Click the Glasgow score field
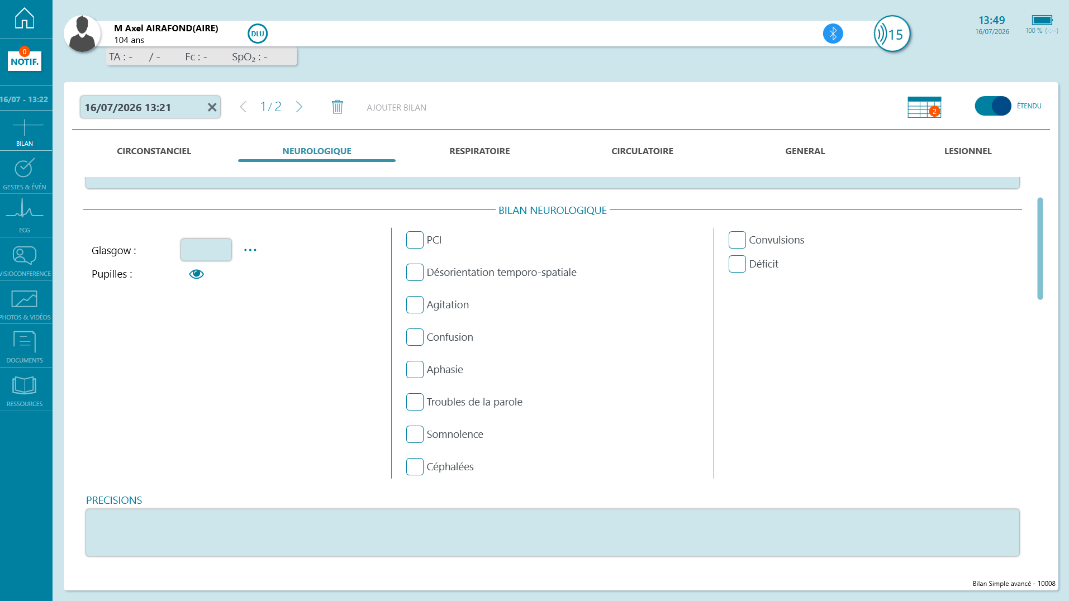1069x601 pixels. pyautogui.click(x=206, y=250)
